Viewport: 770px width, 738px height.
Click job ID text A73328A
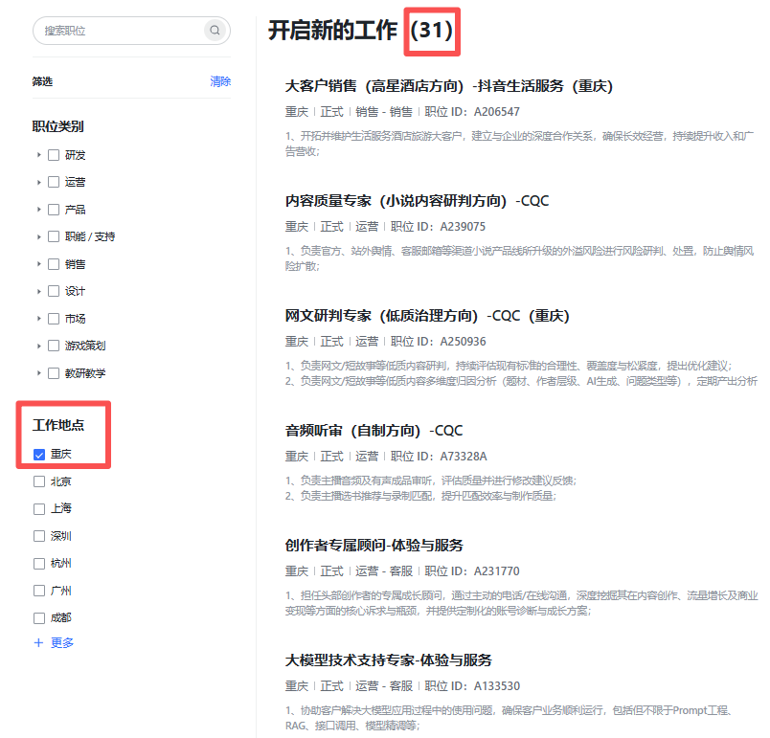click(464, 457)
